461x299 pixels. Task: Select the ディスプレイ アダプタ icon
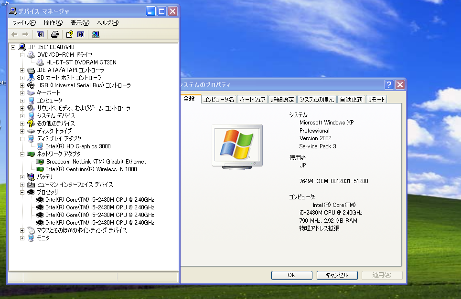coord(31,139)
